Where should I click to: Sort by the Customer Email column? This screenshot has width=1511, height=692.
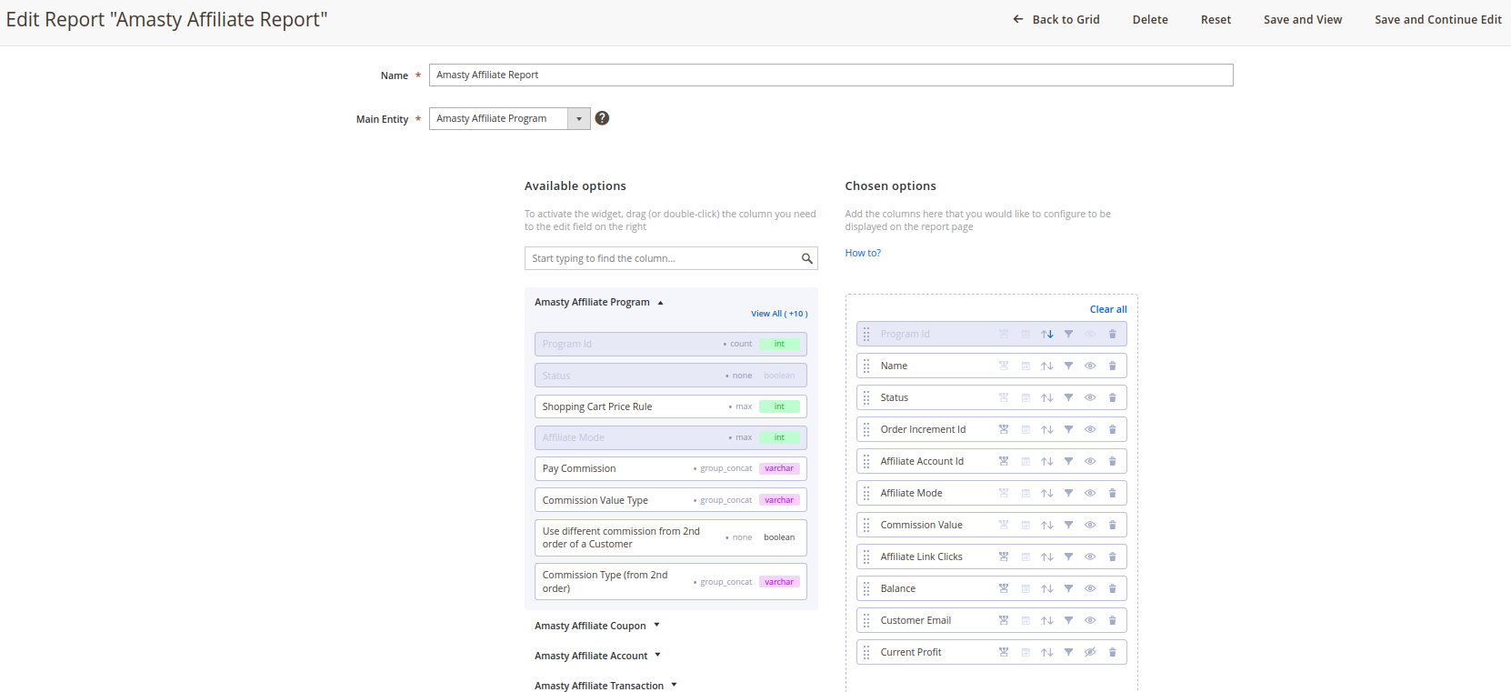pos(1047,620)
